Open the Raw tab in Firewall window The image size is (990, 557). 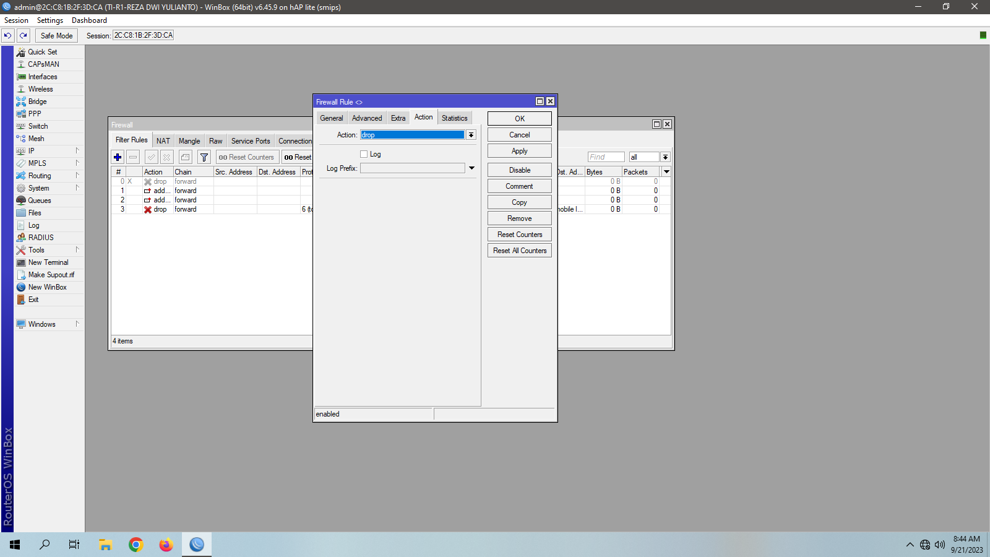[215, 141]
